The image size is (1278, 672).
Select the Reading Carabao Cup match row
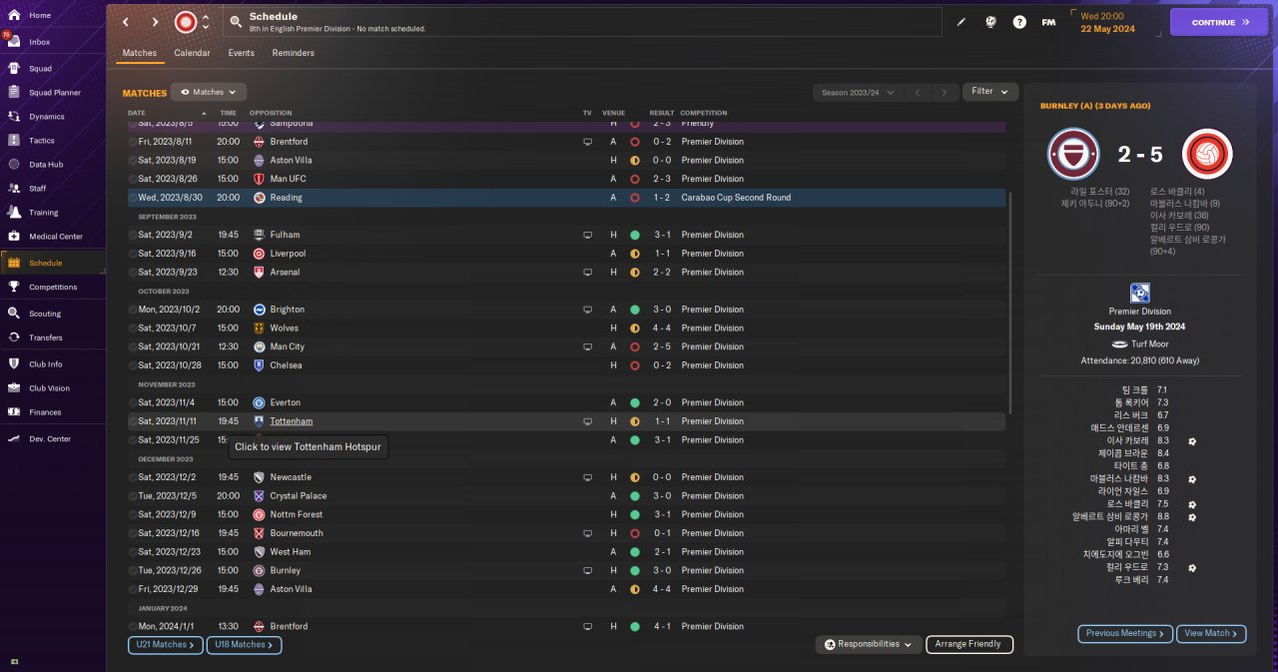coord(566,198)
